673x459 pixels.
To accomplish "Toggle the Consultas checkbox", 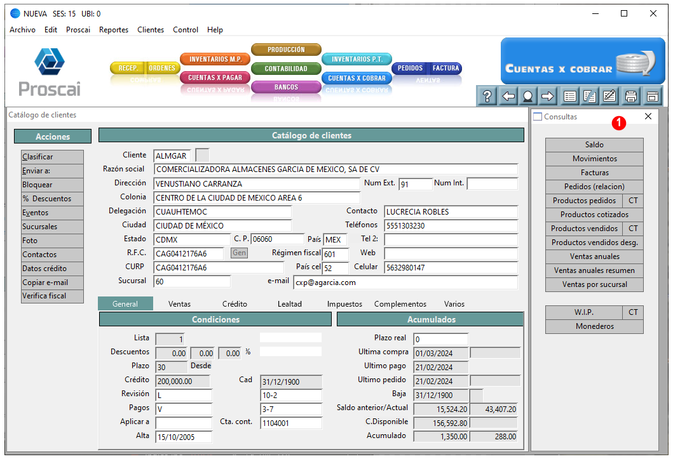I will tap(538, 117).
